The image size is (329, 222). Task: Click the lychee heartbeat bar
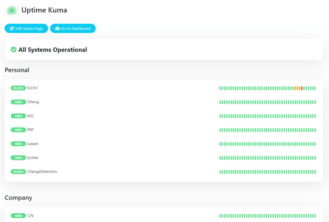coord(267,158)
